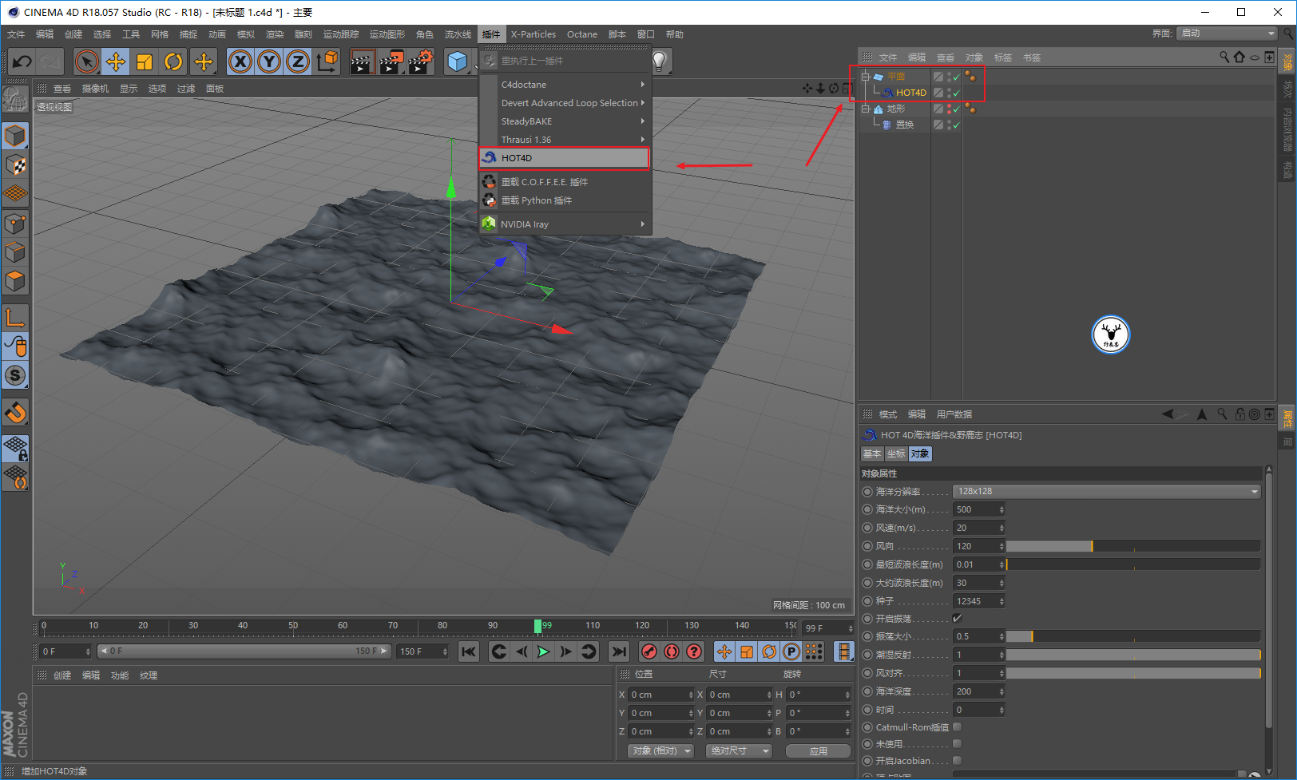Click the axis L-shaped icon in left sidebar
The image size is (1297, 780).
(x=15, y=317)
